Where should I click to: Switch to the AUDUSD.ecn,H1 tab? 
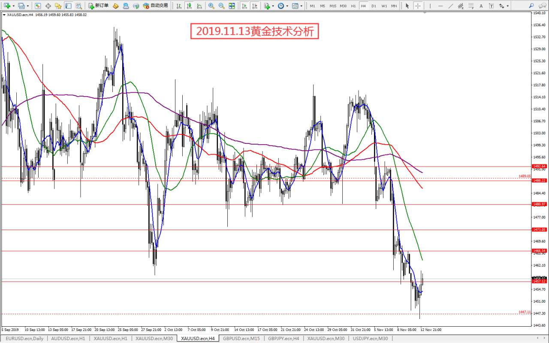[67, 339]
